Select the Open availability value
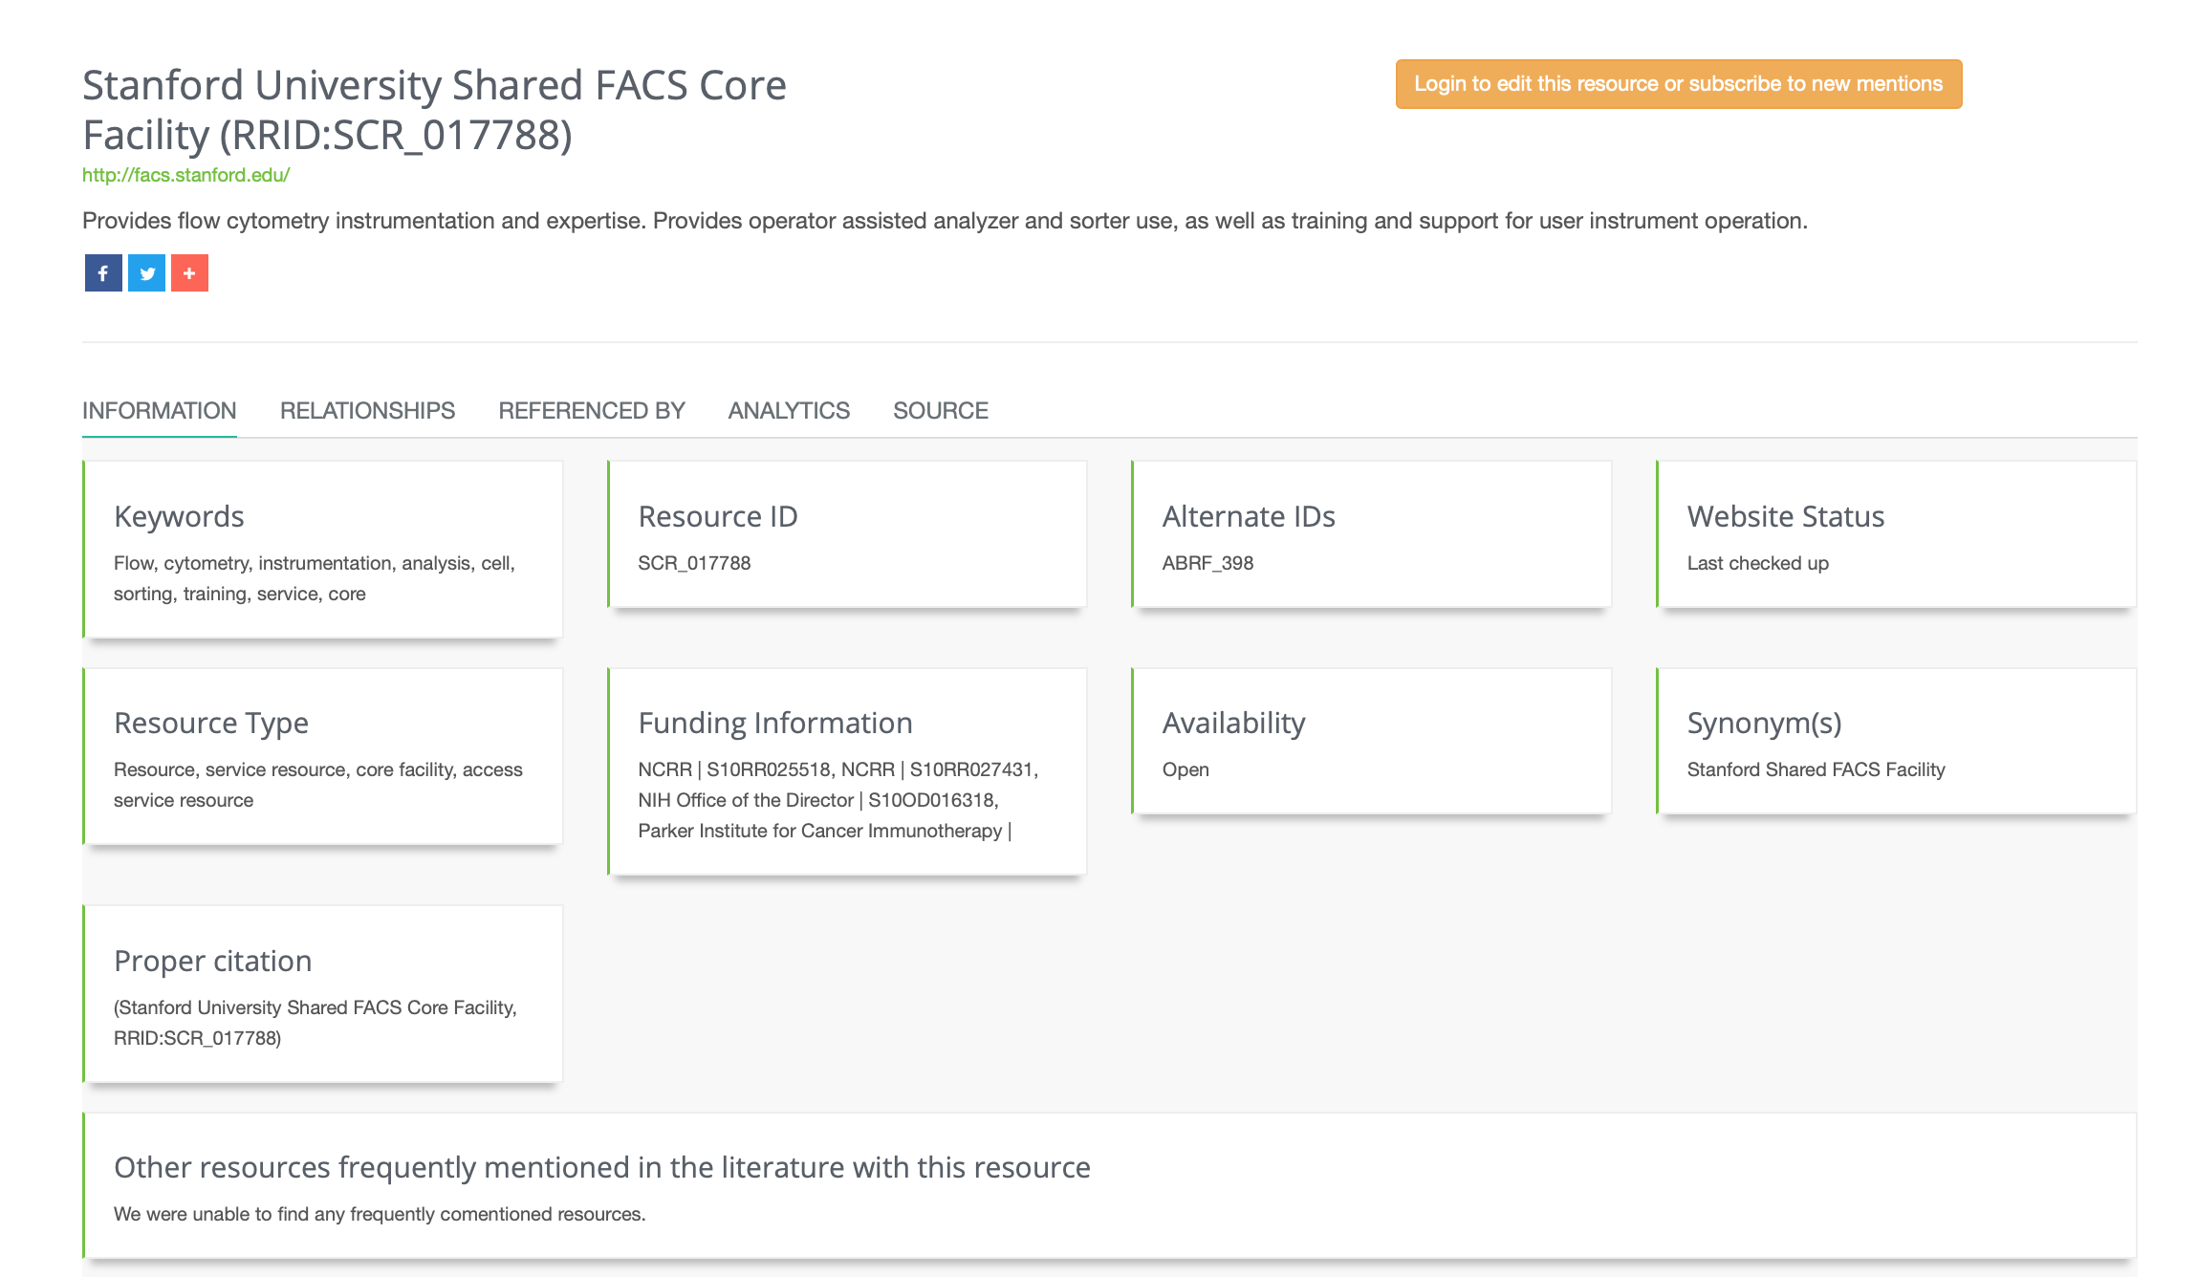Image resolution: width=2197 pixels, height=1277 pixels. (1186, 769)
